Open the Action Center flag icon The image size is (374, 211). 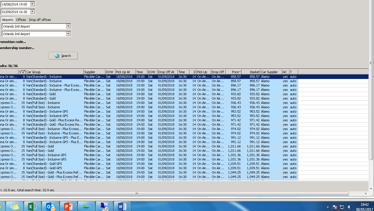pos(335,207)
